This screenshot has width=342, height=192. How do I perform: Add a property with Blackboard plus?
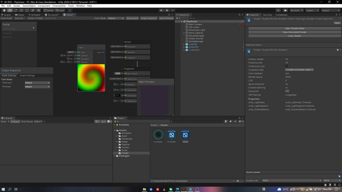[33, 28]
